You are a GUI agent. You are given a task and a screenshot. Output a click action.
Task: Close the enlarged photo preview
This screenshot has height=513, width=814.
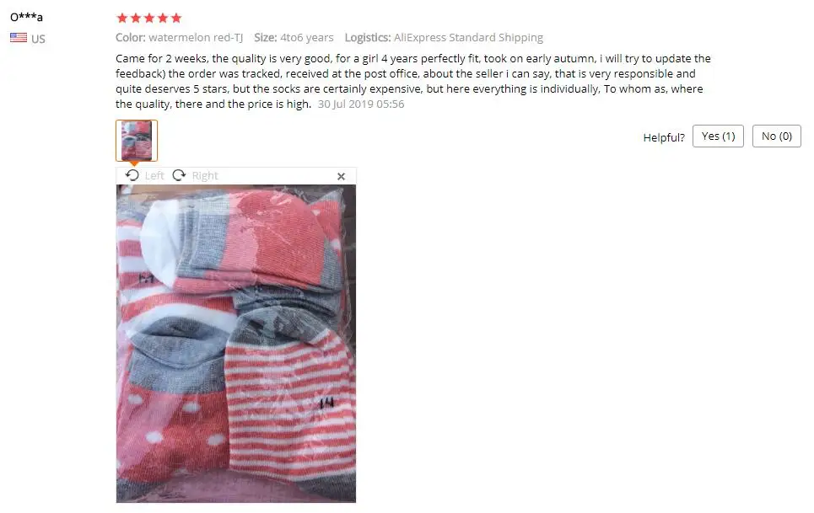click(341, 176)
